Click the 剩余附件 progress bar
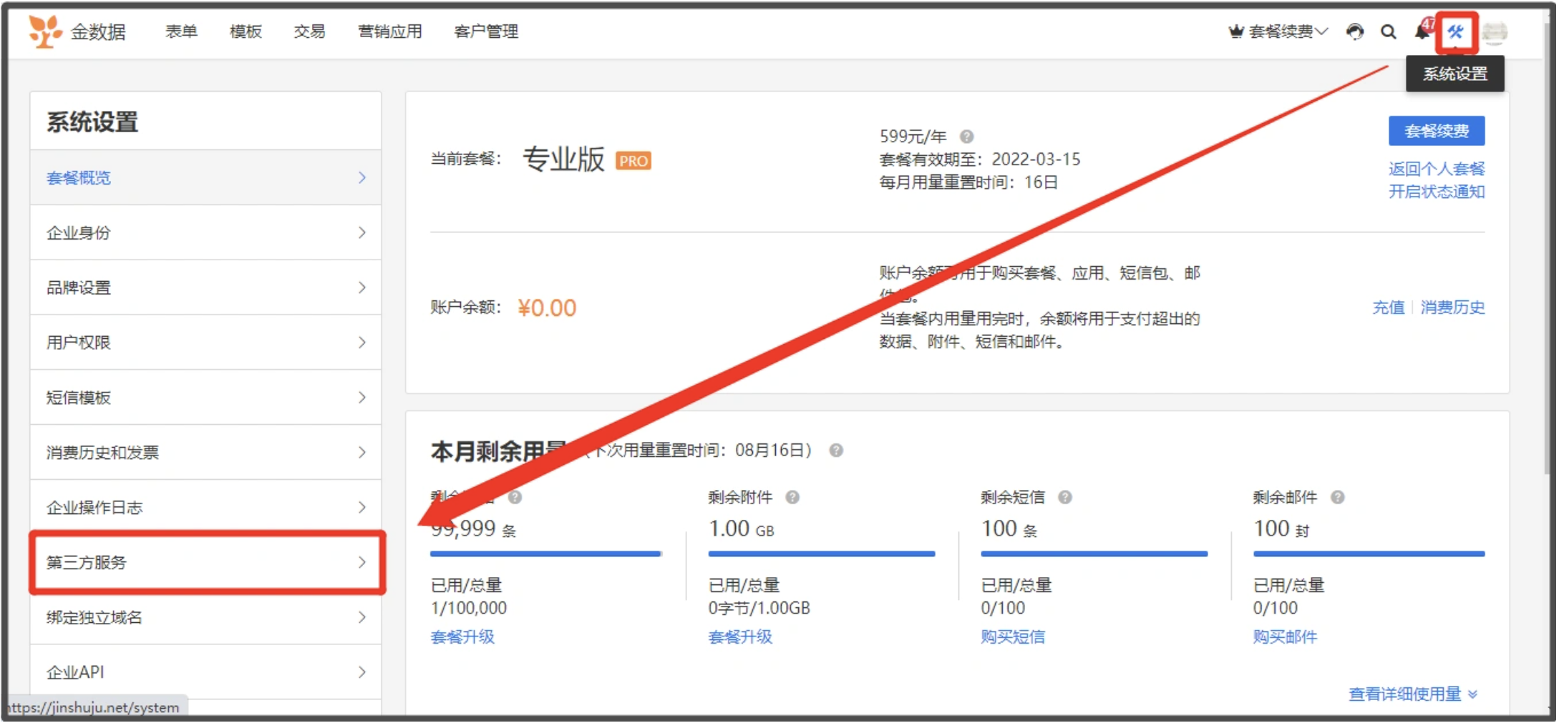The image size is (1559, 728). [822, 554]
